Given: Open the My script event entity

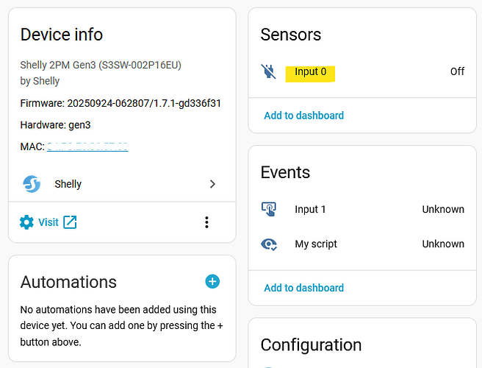Looking at the screenshot, I should [316, 244].
